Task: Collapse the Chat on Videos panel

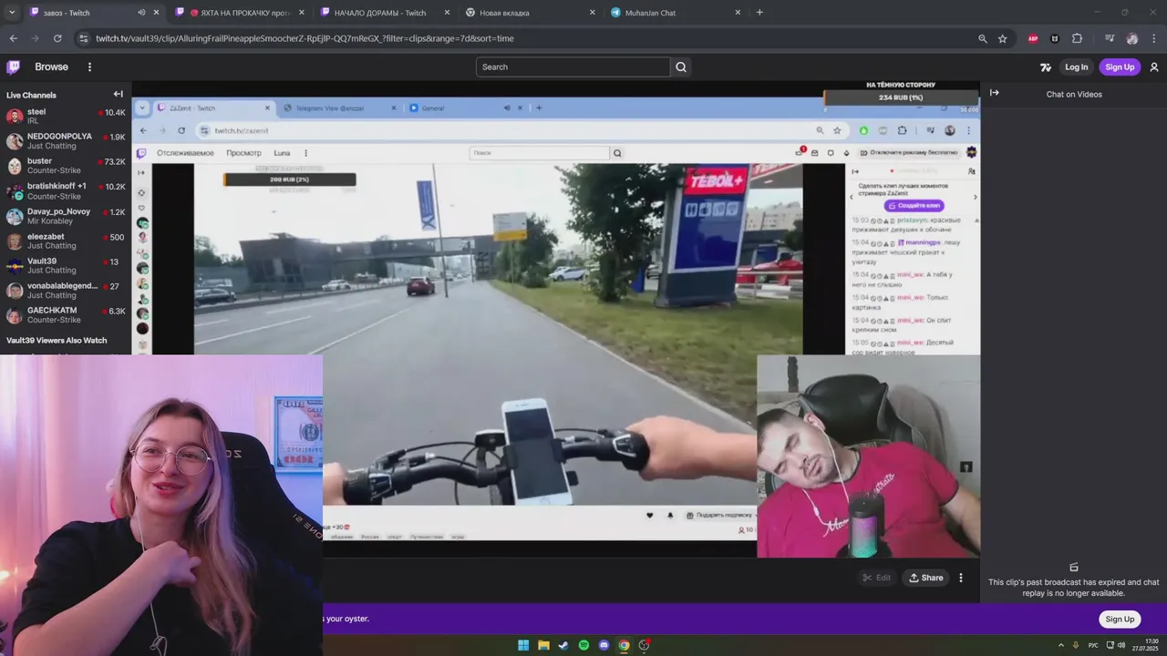Action: click(x=995, y=93)
